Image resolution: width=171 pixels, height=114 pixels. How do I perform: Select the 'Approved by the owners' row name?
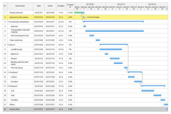[x=19, y=17]
